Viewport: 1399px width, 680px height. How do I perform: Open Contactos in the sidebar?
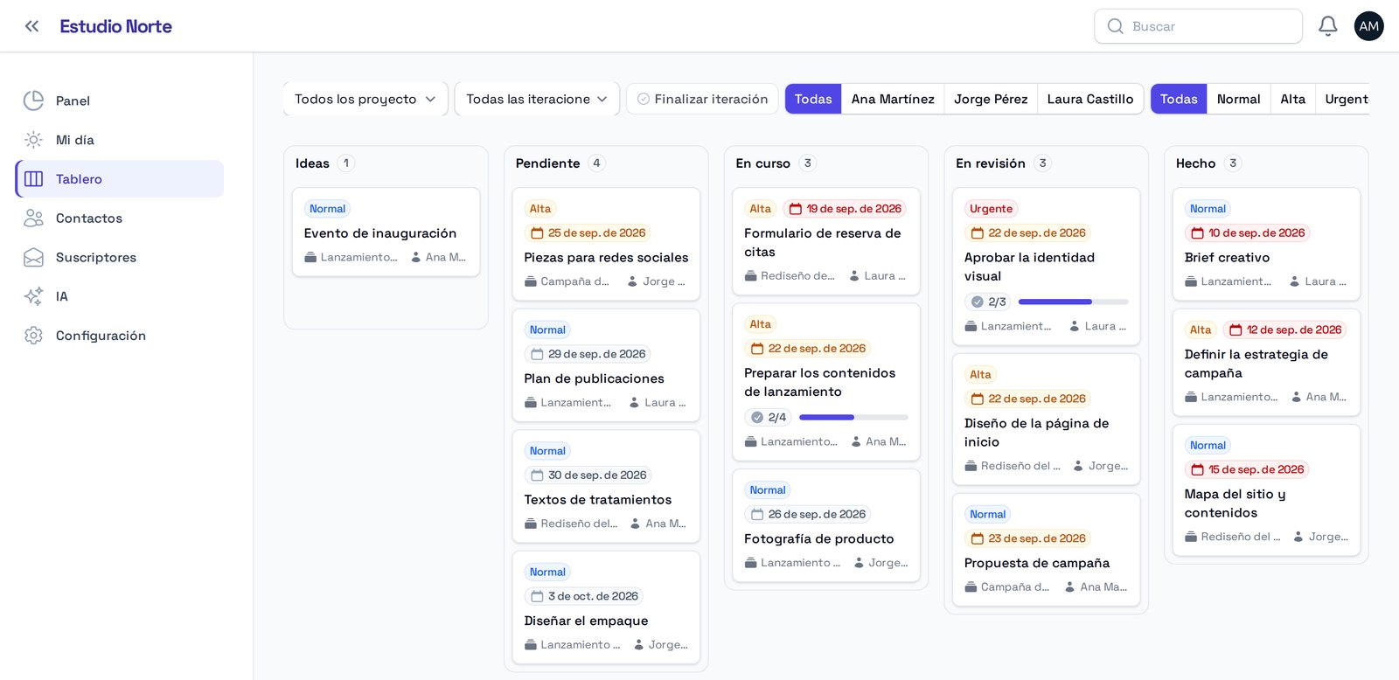click(x=120, y=219)
